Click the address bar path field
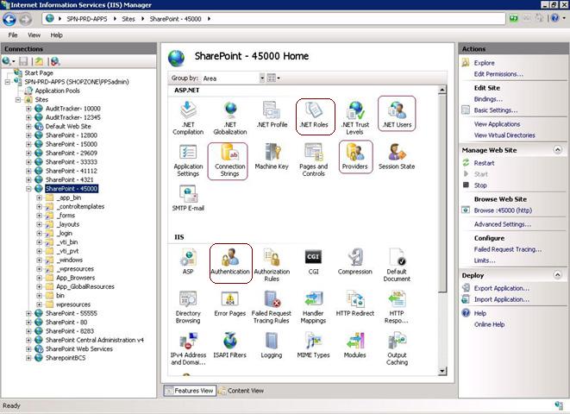This screenshot has height=414, width=570. tap(273, 19)
